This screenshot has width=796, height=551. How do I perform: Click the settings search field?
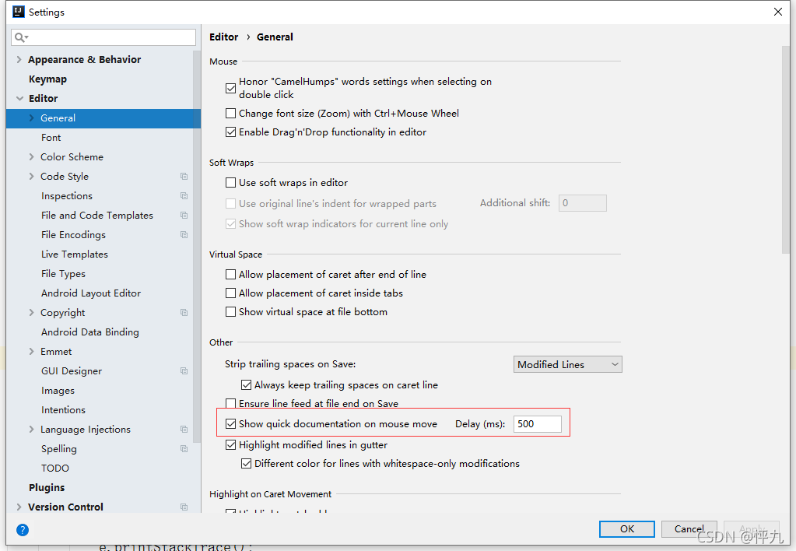(x=103, y=37)
